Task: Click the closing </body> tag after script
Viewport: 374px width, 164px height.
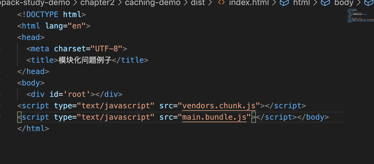Action: pyautogui.click(x=313, y=117)
